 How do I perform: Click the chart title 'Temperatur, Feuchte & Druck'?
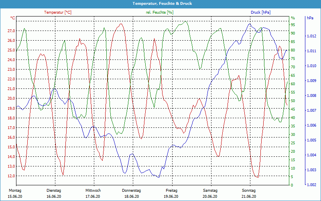pos(162,4)
